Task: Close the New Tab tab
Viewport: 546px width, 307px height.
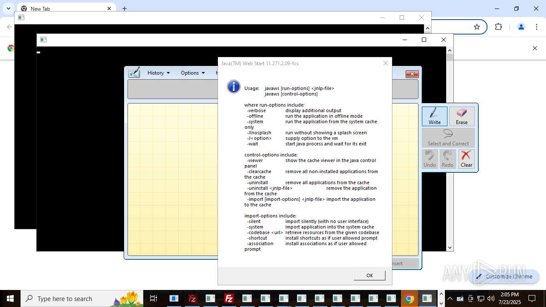Action: tap(109, 9)
